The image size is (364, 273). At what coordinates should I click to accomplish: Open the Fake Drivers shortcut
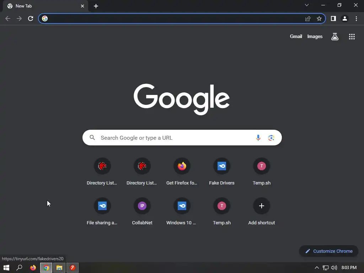[x=222, y=172]
